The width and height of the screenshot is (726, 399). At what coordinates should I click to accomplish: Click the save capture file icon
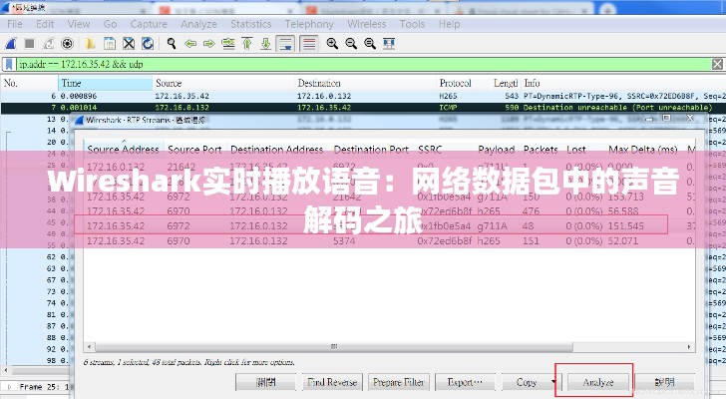pos(109,43)
